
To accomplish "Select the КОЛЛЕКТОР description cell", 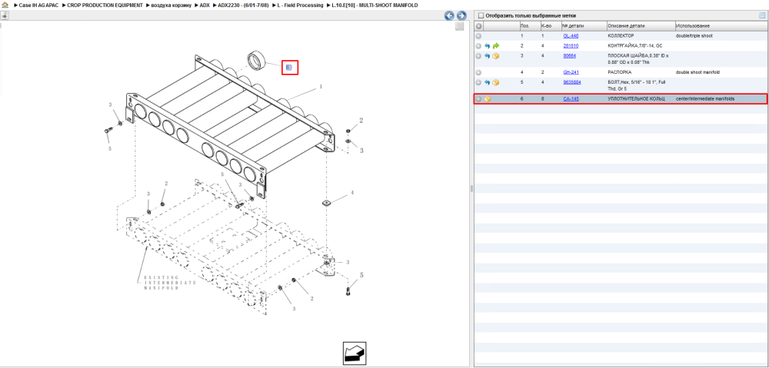I will pos(621,36).
